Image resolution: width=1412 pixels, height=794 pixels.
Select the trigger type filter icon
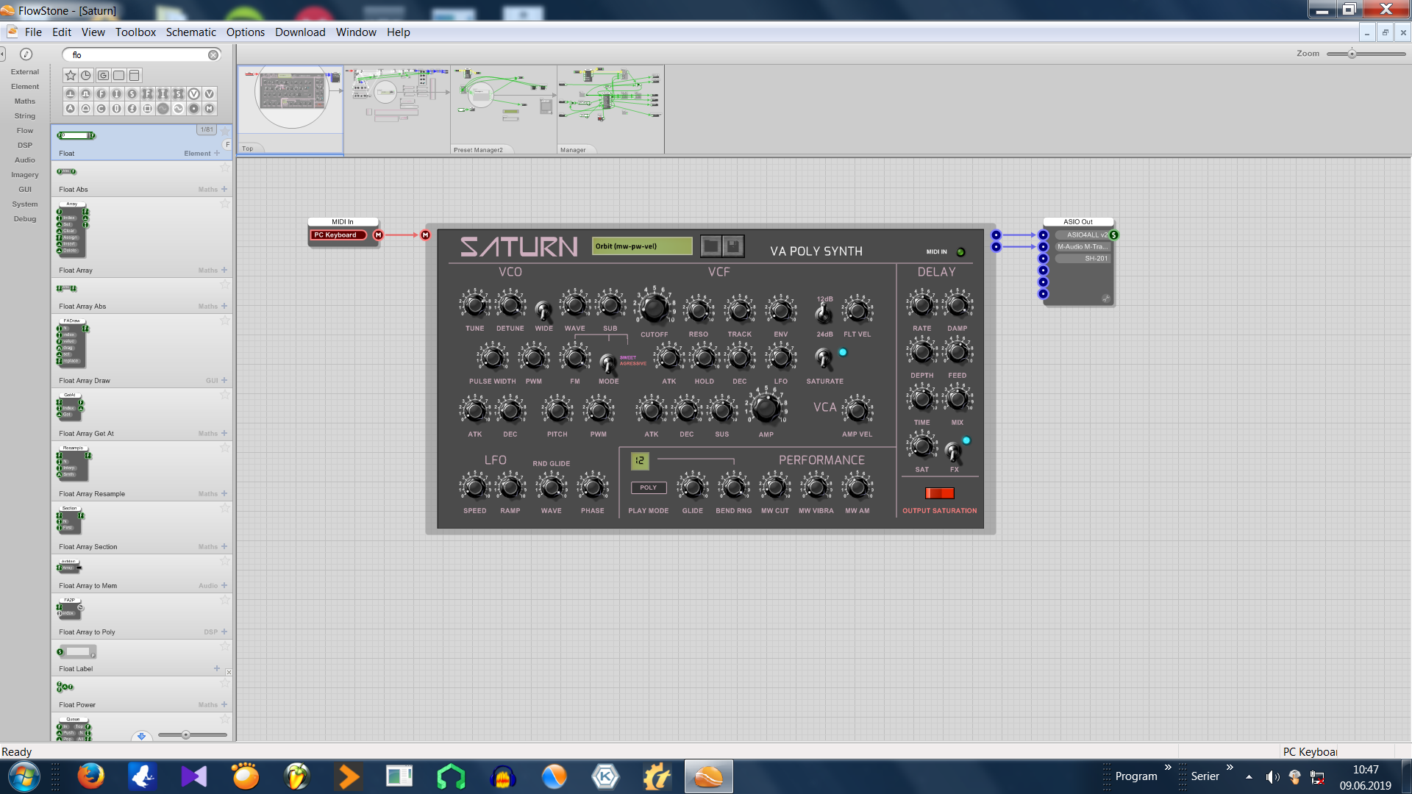[x=71, y=94]
